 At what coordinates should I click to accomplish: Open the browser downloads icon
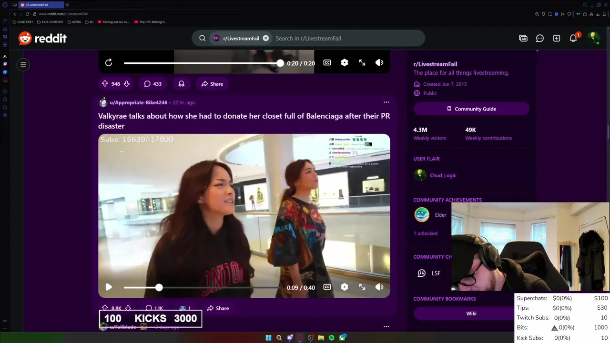coord(598,14)
